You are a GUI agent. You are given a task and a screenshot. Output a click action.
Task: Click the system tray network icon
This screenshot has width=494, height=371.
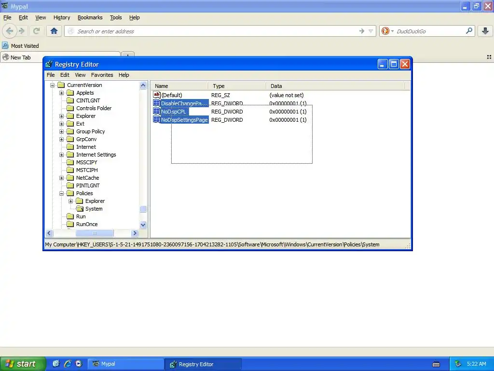458,364
